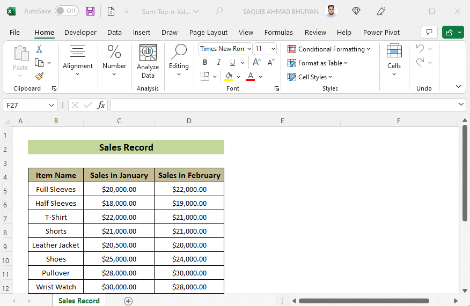Click the formula bar Enter checkmark icon
Image resolution: width=470 pixels, height=306 pixels.
tap(88, 105)
